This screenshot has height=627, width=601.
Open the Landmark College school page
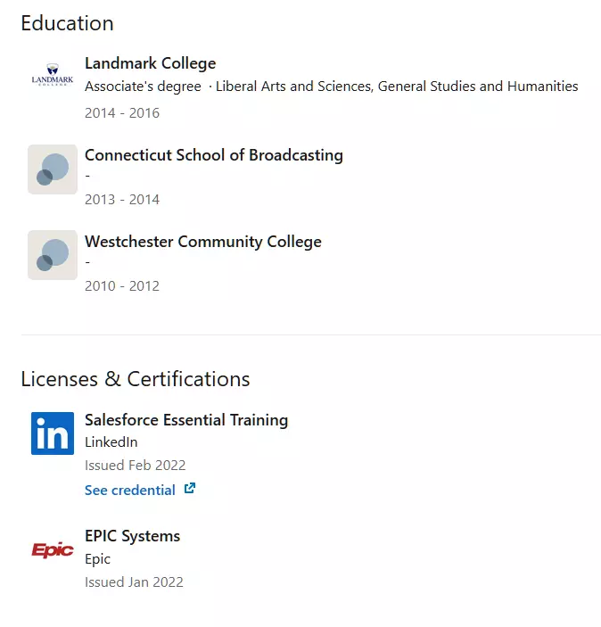pos(150,63)
